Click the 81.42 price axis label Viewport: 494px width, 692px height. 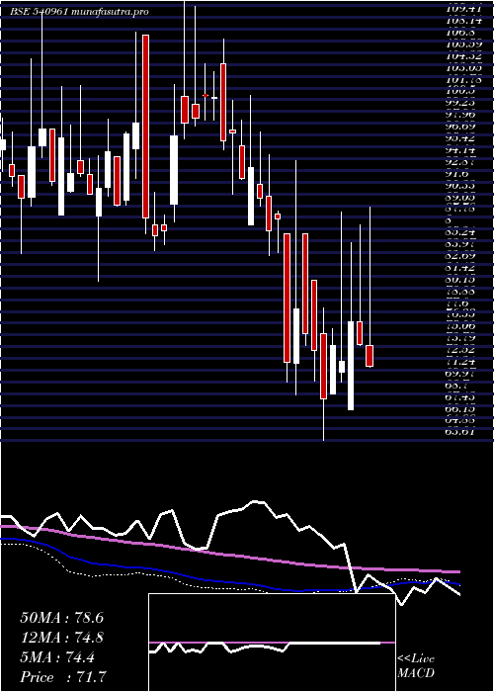point(460,268)
